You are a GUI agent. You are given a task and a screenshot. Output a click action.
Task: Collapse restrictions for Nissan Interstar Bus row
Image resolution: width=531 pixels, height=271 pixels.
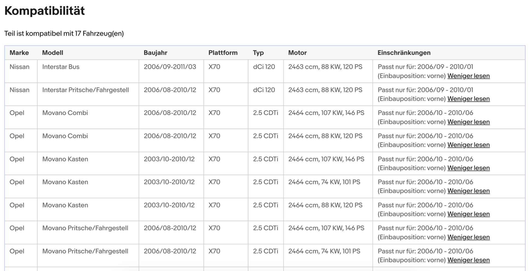click(x=469, y=76)
